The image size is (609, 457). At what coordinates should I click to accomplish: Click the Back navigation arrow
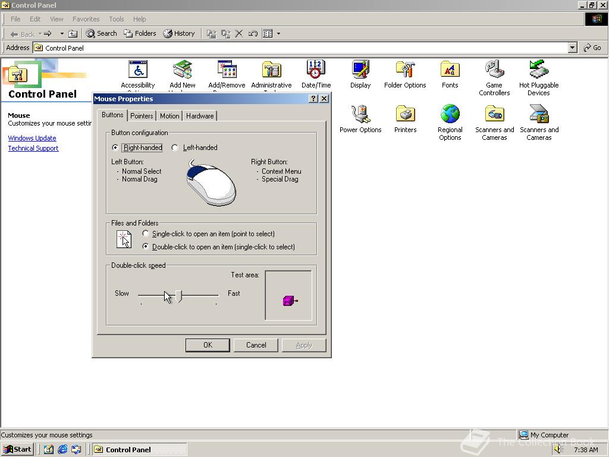pyautogui.click(x=23, y=34)
